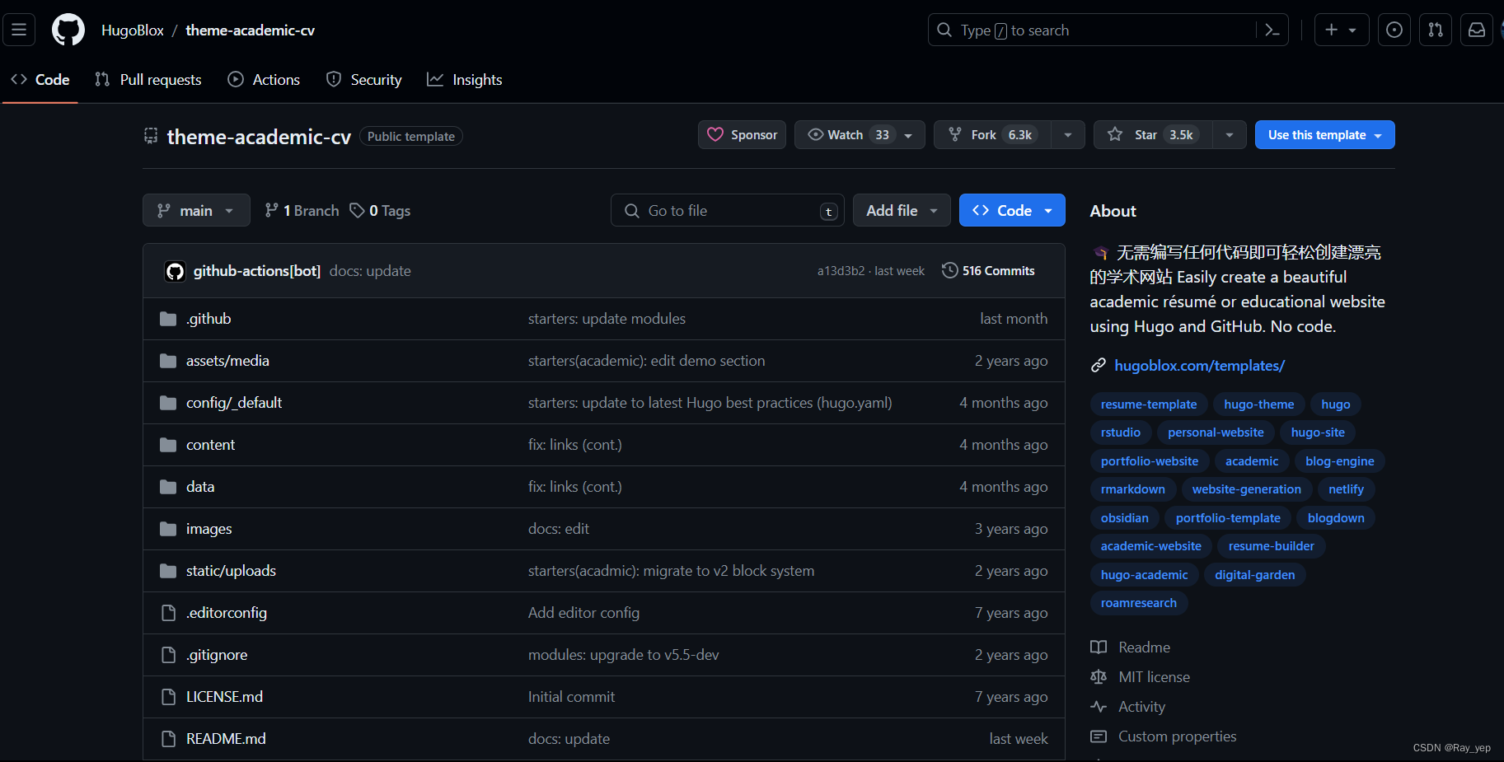Open the Watch notifications dropdown

click(860, 135)
